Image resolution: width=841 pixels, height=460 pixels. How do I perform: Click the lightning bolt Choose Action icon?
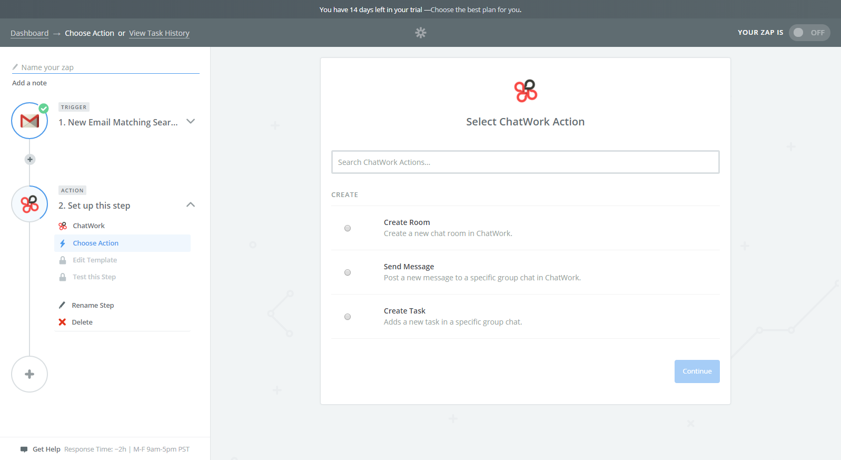(x=63, y=243)
